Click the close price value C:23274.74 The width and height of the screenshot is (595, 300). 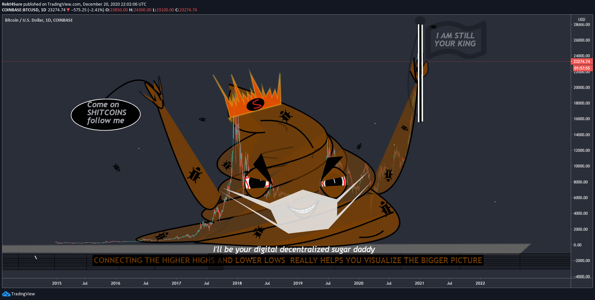pos(186,10)
